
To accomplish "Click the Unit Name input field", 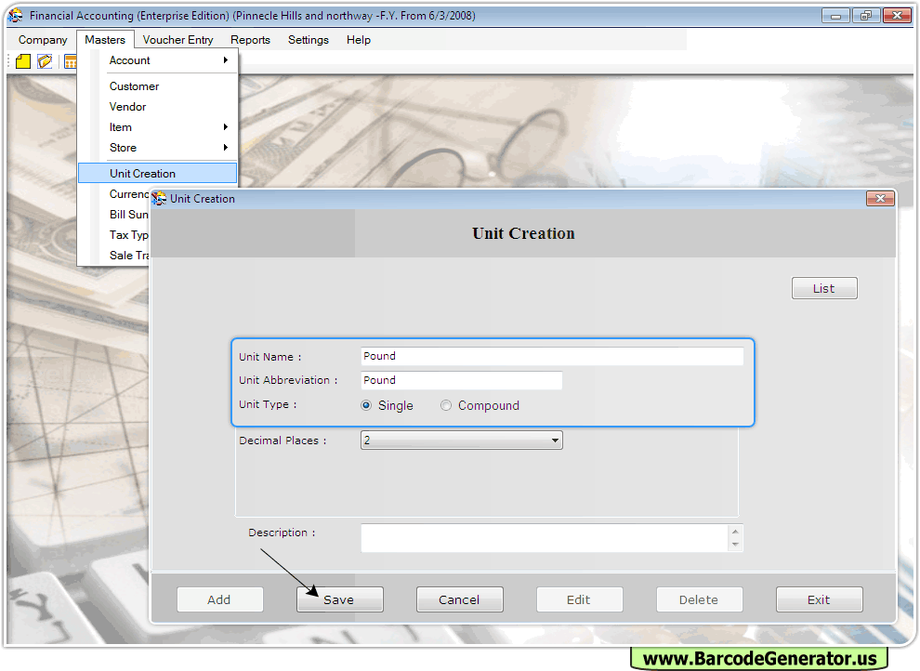I will tap(552, 356).
